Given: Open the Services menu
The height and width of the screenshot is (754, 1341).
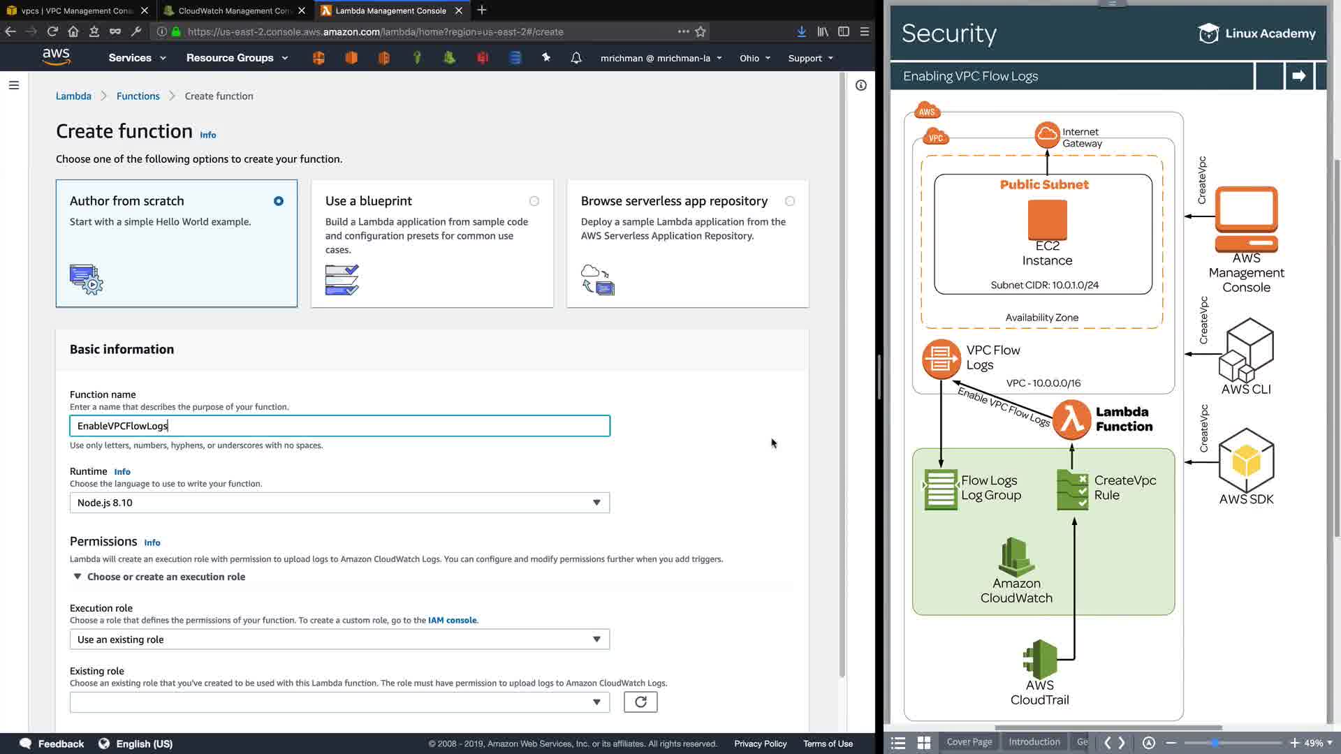Looking at the screenshot, I should pos(137,58).
